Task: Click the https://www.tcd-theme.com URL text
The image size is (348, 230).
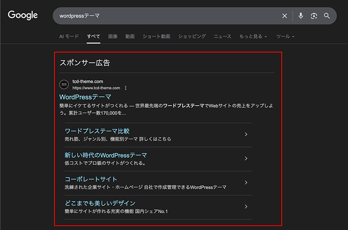Action: 96,88
